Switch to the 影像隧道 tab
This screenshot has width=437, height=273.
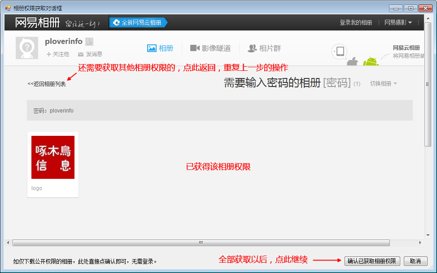pos(210,48)
